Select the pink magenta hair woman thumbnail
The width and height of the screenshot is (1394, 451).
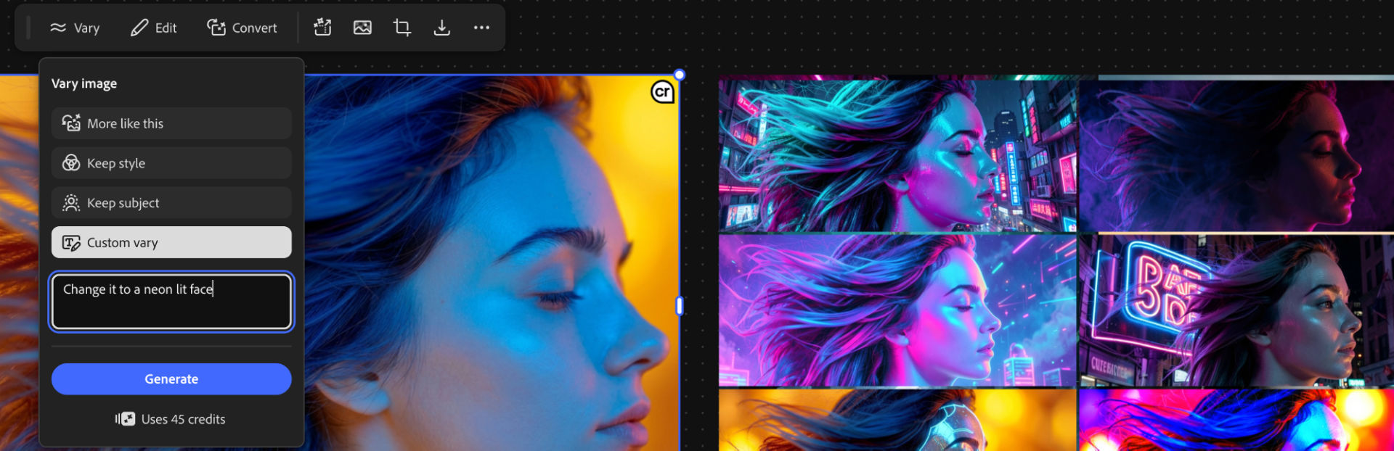(897, 310)
